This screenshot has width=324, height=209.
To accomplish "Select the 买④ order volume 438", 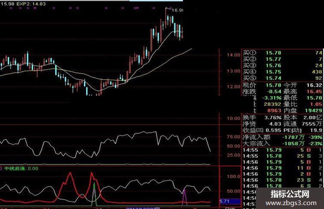I will tap(317, 72).
